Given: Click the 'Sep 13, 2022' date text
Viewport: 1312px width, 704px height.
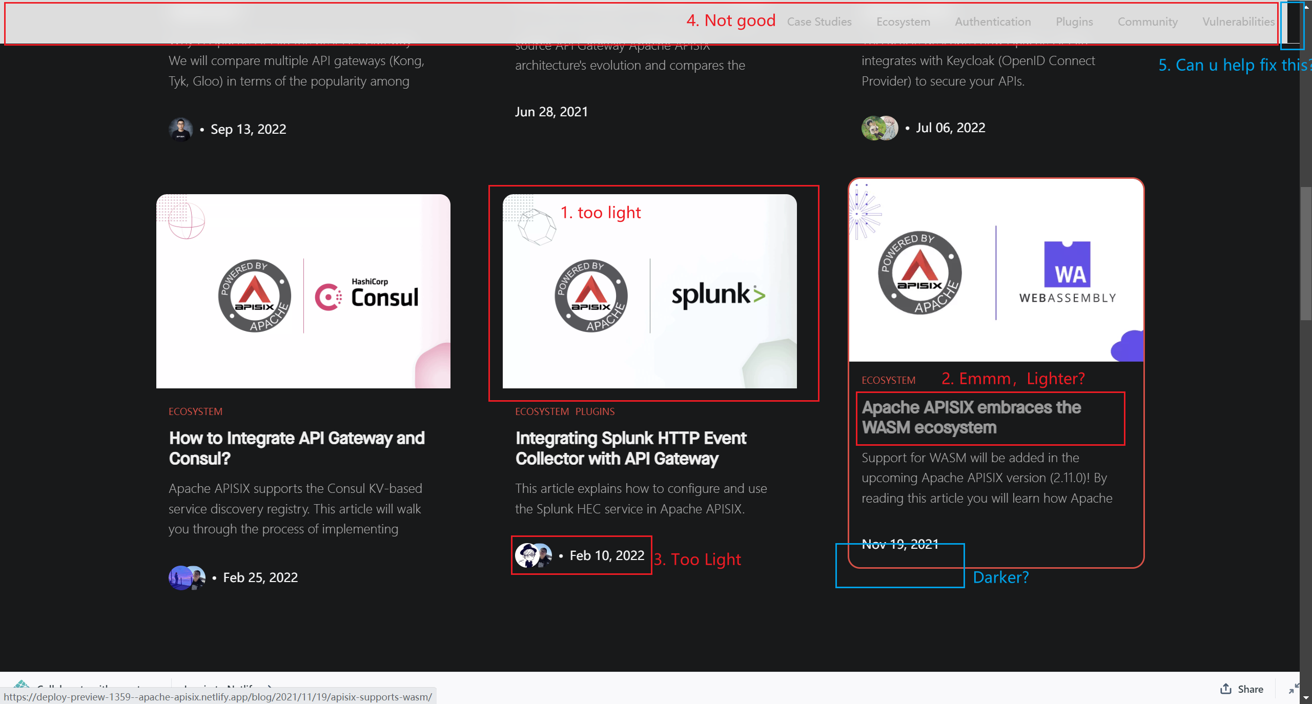Looking at the screenshot, I should [249, 129].
